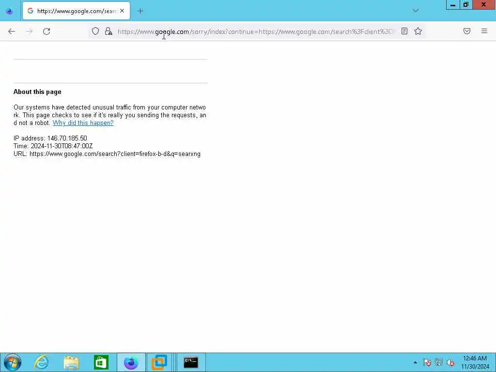
Task: Select the www.google.com tab
Action: 76,11
